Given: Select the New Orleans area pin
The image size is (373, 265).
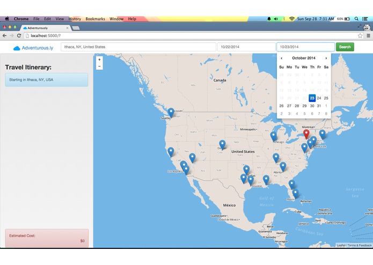Looking at the screenshot, I should click(x=266, y=180).
